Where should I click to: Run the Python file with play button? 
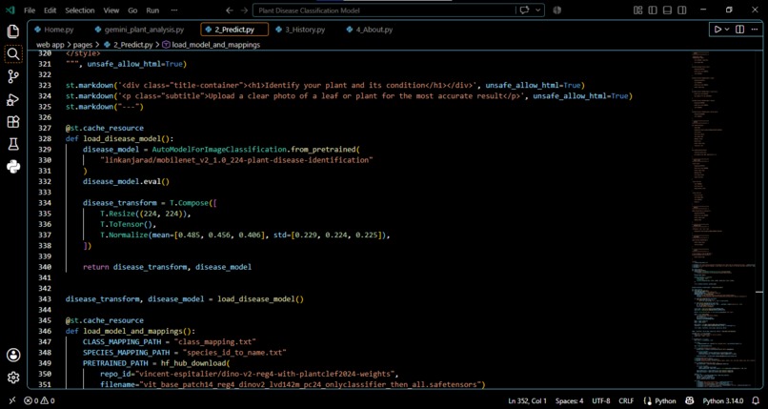pos(718,30)
